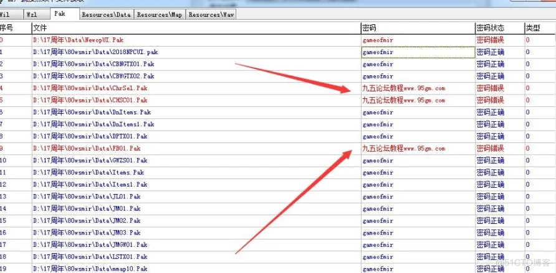Click gameofmir password in GWZS01.Pak row

point(378,160)
